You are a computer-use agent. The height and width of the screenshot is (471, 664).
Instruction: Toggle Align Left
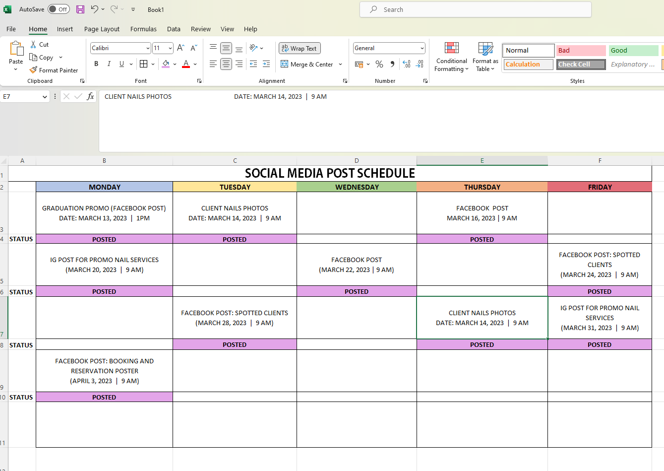(x=213, y=64)
